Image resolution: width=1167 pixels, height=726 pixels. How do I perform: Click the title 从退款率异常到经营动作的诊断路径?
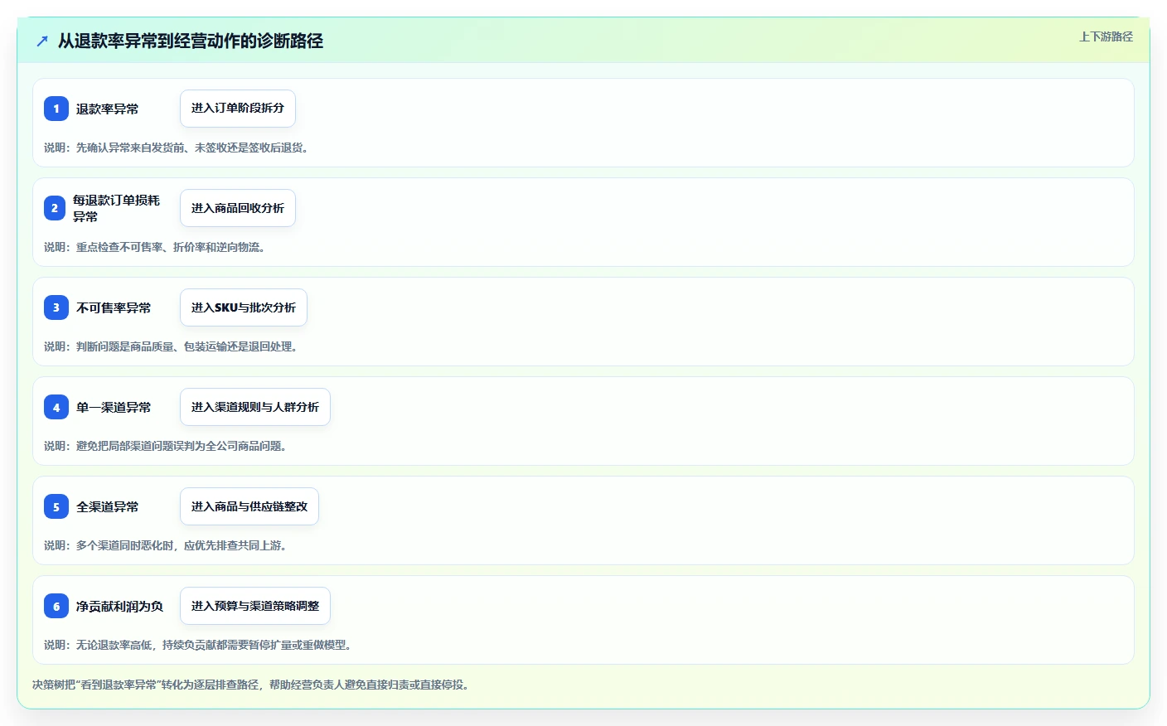191,41
